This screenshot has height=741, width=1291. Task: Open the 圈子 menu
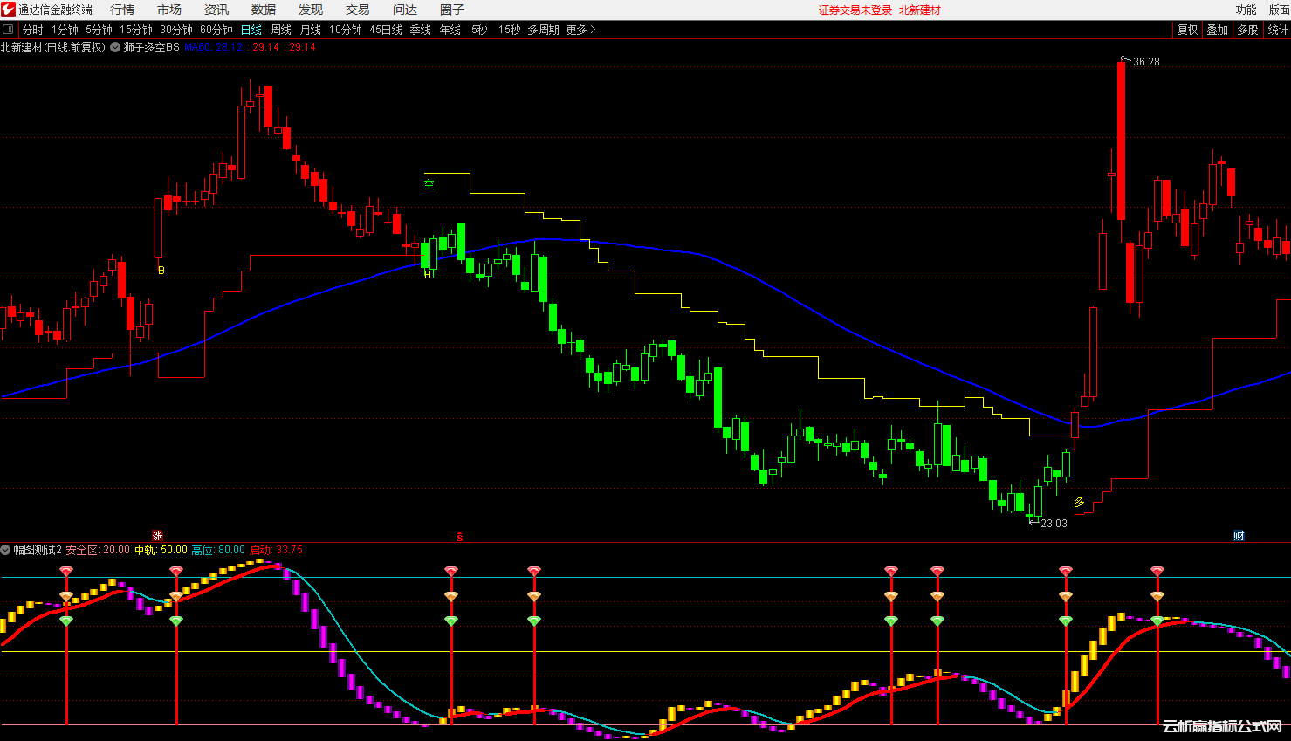(452, 10)
